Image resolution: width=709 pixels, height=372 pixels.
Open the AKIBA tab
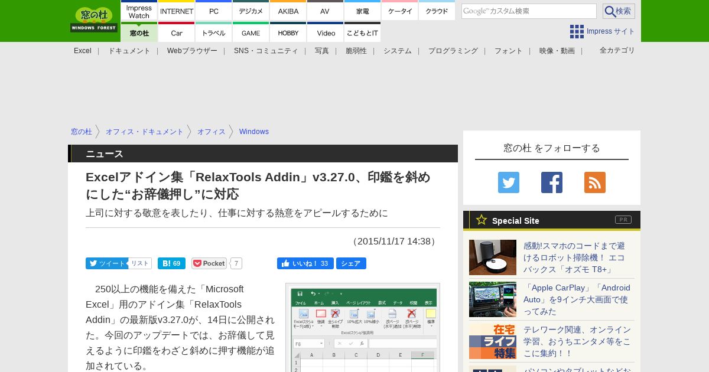288,11
